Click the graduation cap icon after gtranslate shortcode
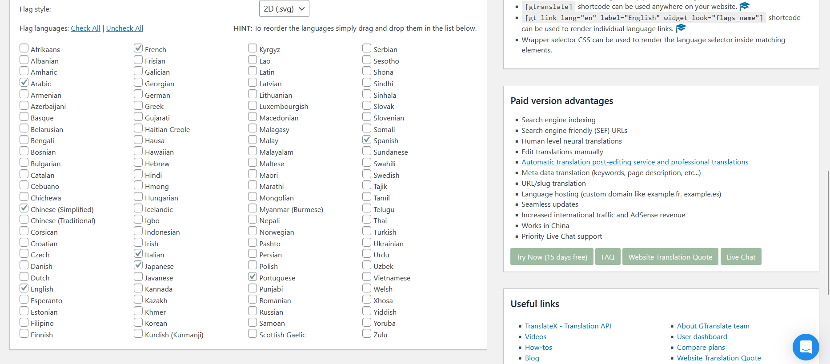This screenshot has height=364, width=830. tap(745, 6)
